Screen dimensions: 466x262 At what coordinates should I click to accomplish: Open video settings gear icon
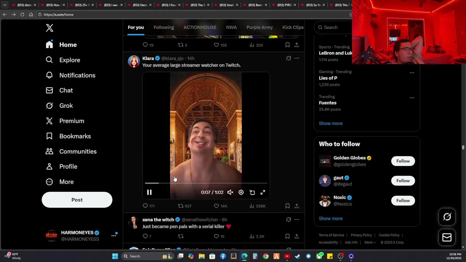click(241, 192)
